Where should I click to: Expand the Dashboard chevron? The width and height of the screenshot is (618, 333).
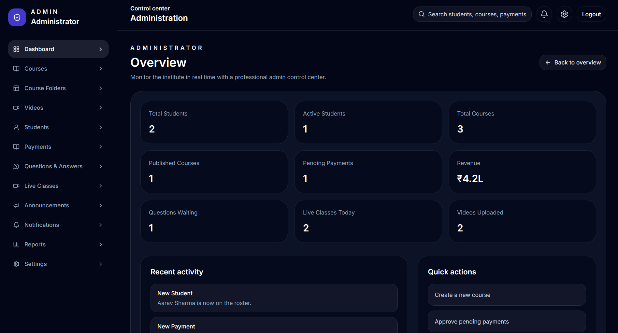pyautogui.click(x=101, y=49)
